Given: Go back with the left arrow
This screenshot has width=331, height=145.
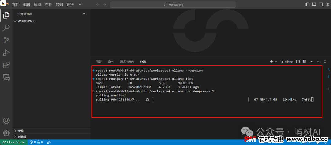Looking at the screenshot, I should [x=97, y=4].
